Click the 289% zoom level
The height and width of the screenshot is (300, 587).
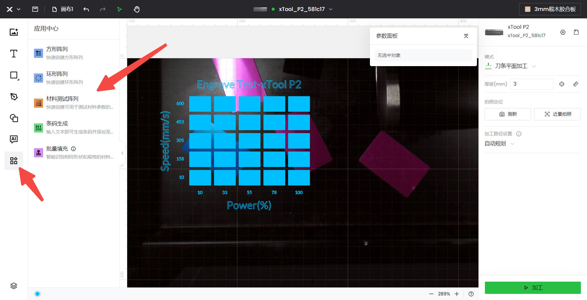pyautogui.click(x=444, y=294)
